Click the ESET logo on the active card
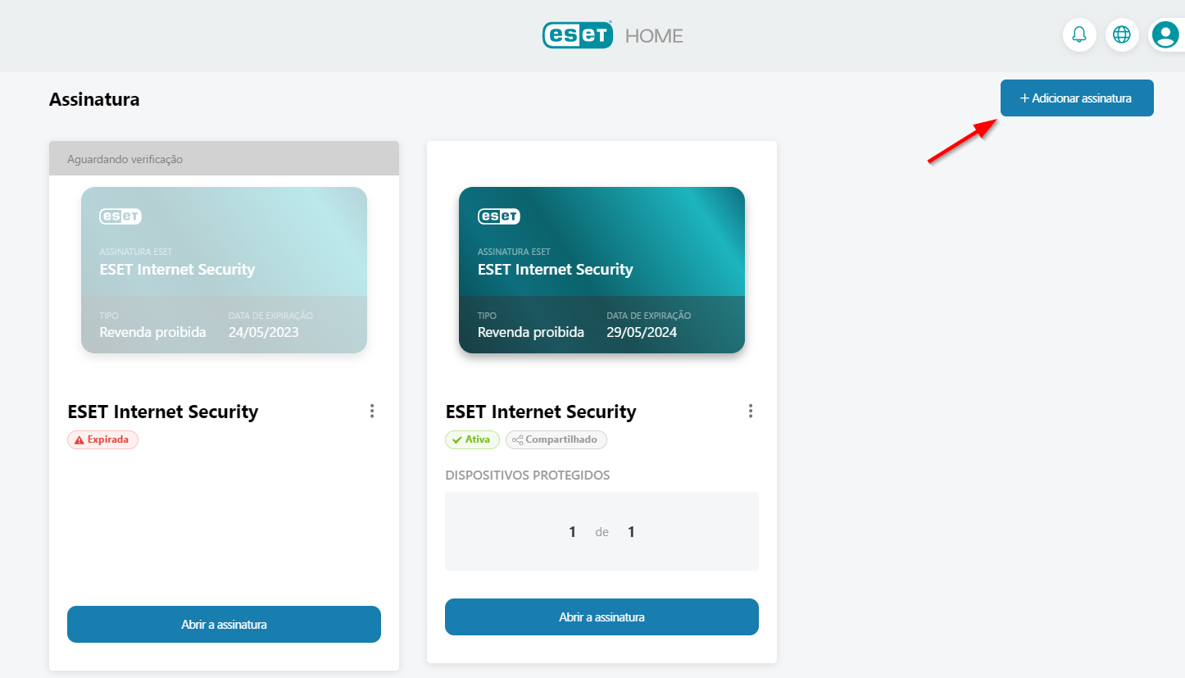Screen dimensions: 1185x678 point(499,216)
